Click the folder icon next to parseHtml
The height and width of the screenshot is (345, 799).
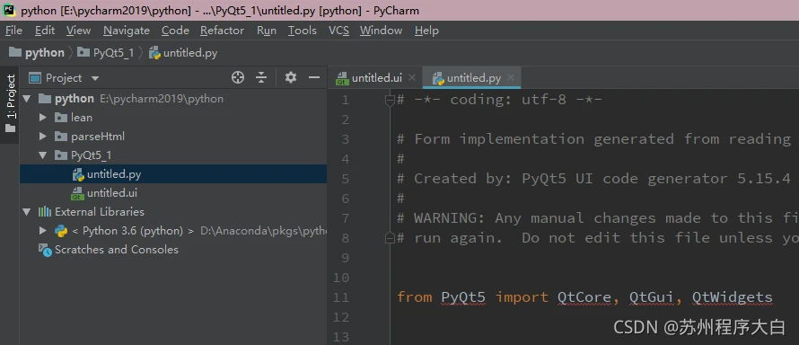coord(61,137)
